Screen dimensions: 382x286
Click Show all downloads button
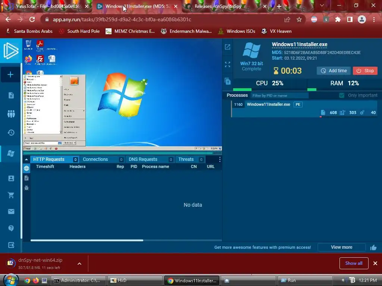coord(354,263)
